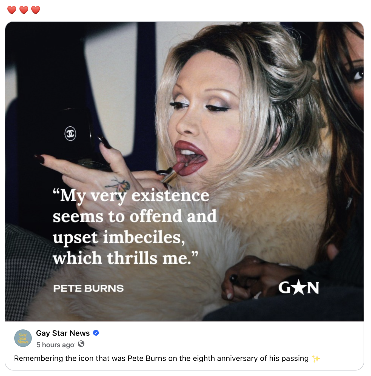Open the Gay Star News page link

coord(63,333)
